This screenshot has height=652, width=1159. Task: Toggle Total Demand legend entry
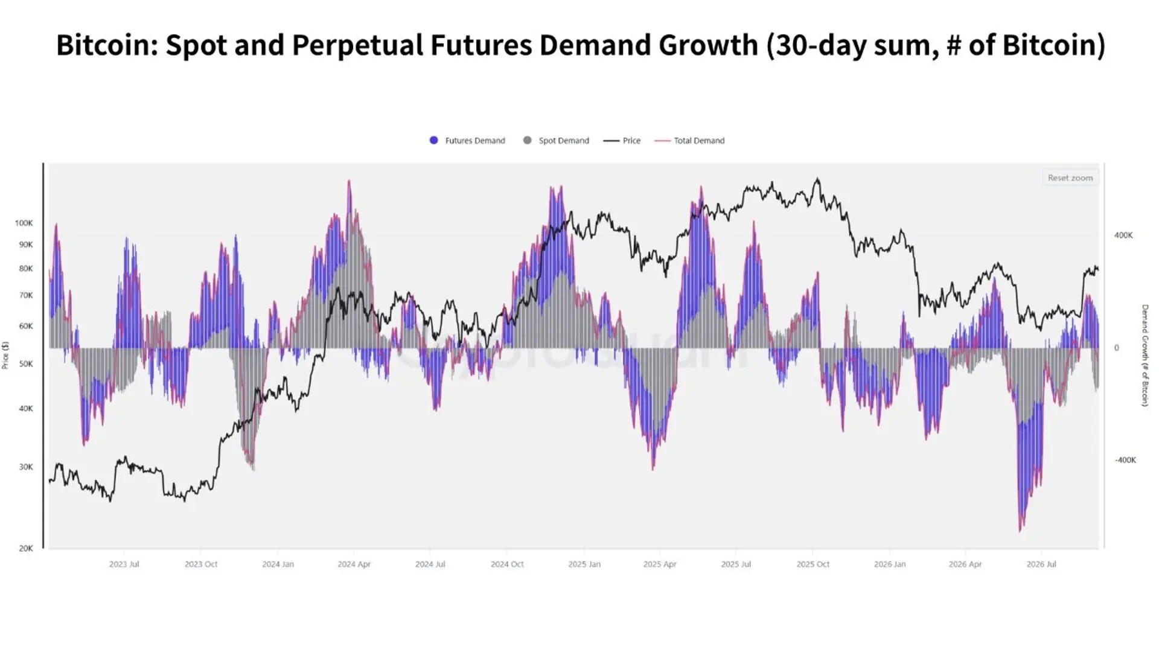690,141
